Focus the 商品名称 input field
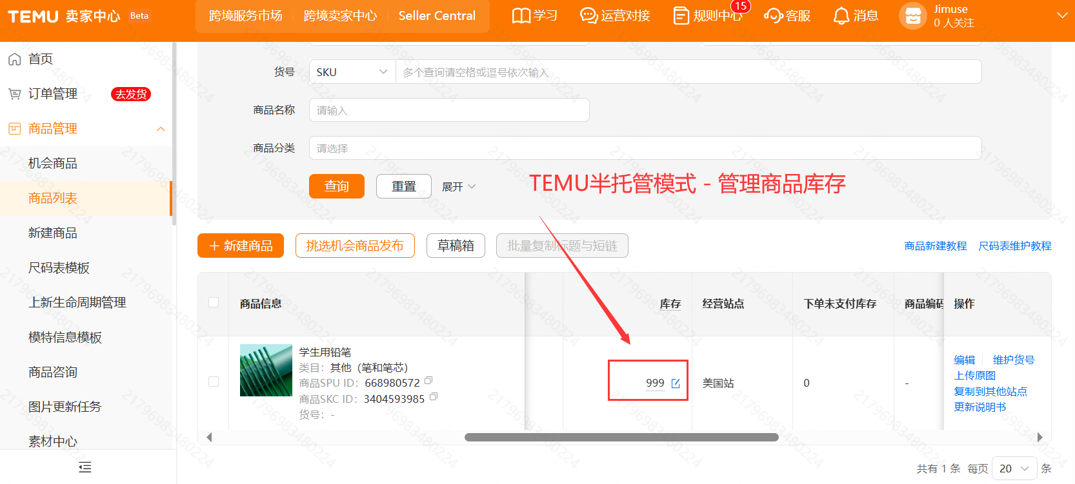 (449, 110)
